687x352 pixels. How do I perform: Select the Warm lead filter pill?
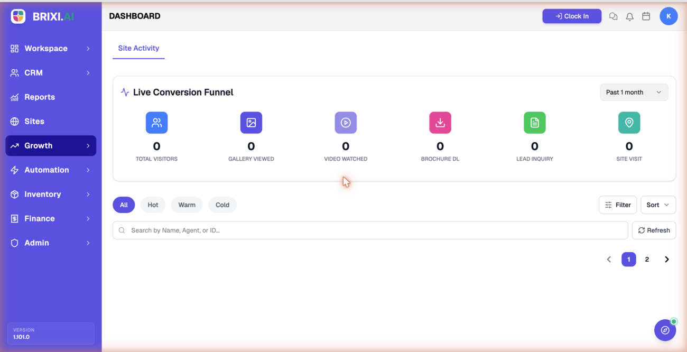pyautogui.click(x=187, y=205)
